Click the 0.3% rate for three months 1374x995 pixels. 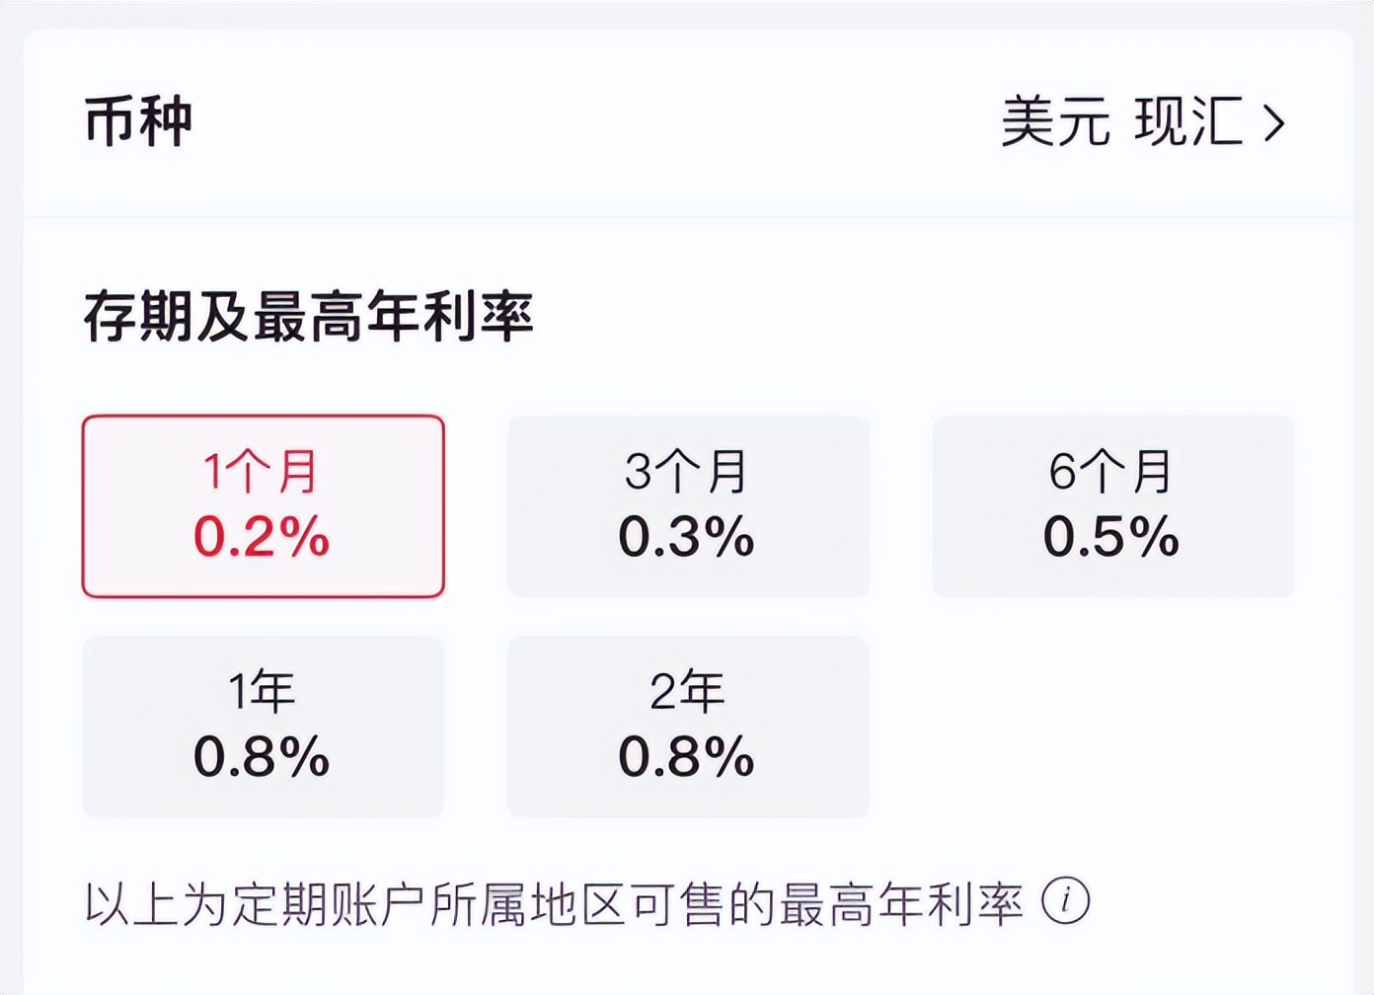click(686, 538)
